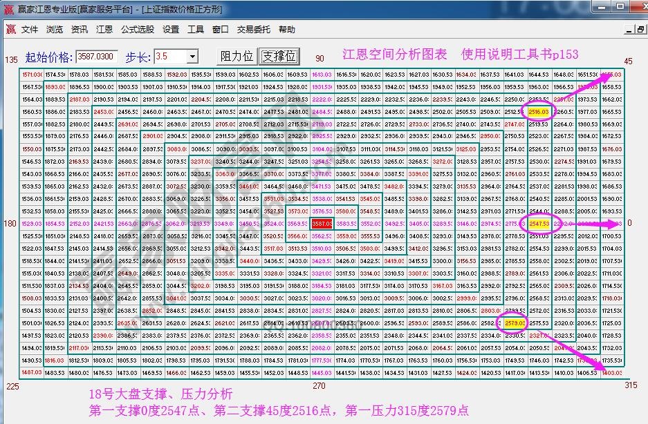The width and height of the screenshot is (648, 424).
Task: Switch to 阻力位 (resistance level) mode
Action: click(237, 55)
